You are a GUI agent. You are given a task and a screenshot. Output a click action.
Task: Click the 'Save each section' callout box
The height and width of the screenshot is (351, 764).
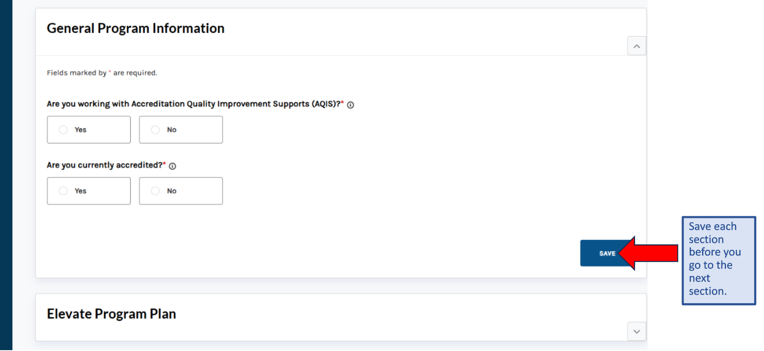click(718, 260)
